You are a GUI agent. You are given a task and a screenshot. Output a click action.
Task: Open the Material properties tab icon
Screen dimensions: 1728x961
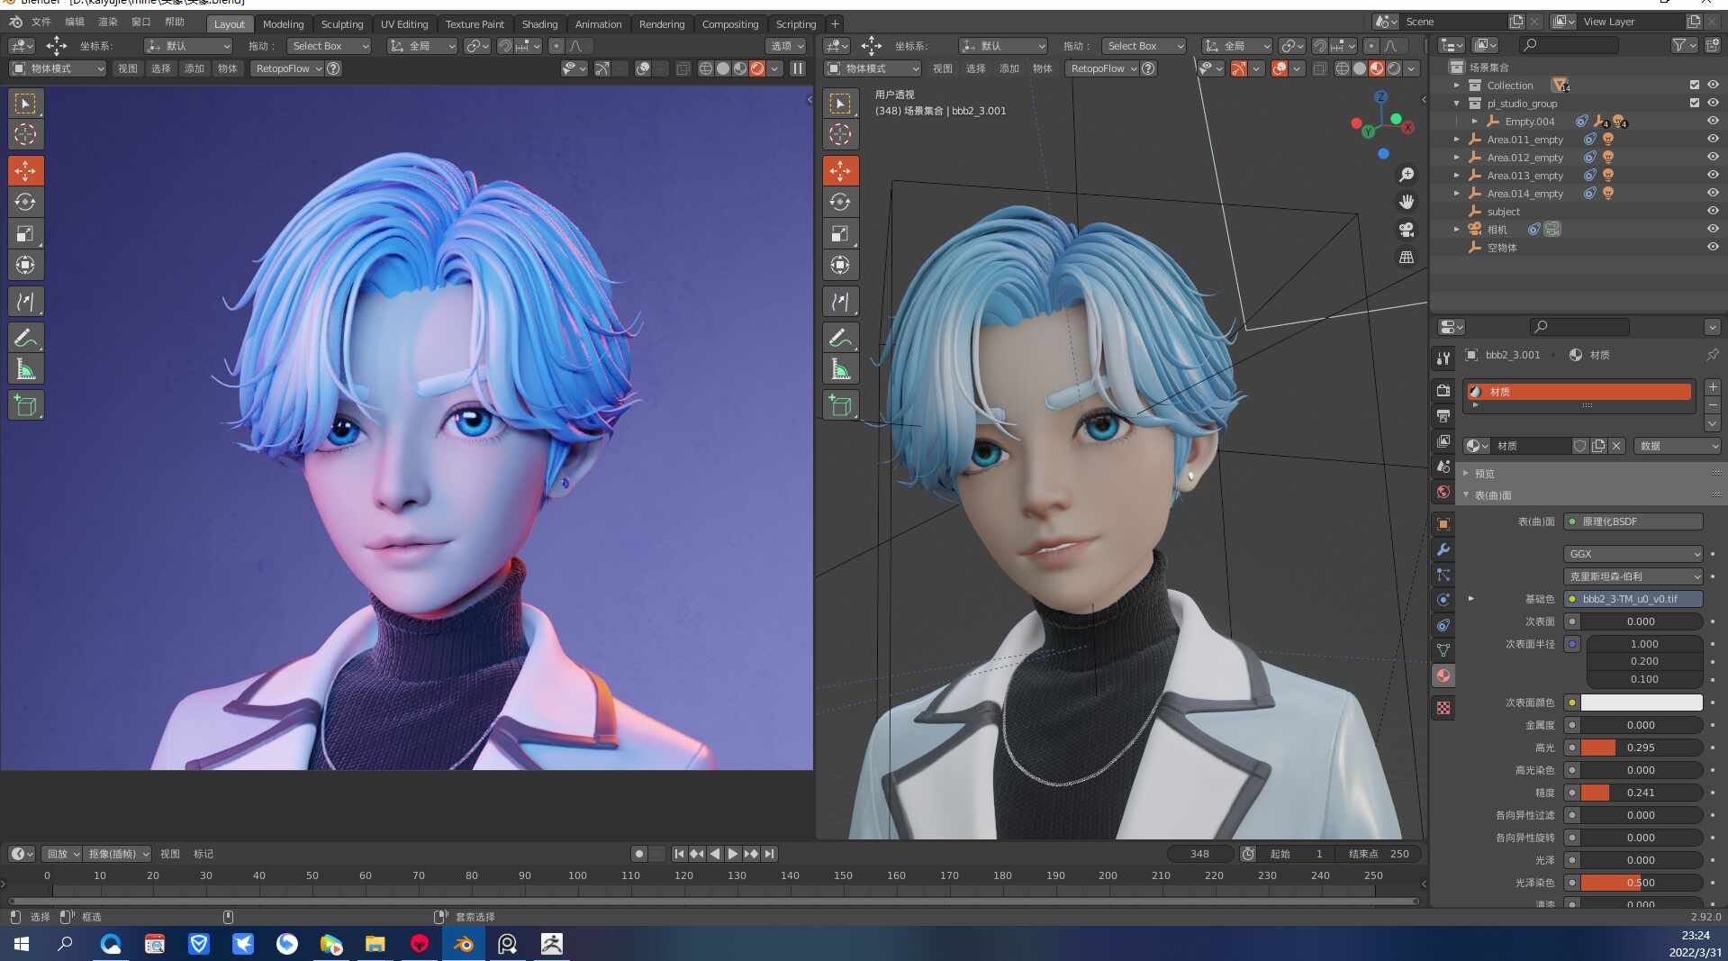pos(1443,675)
